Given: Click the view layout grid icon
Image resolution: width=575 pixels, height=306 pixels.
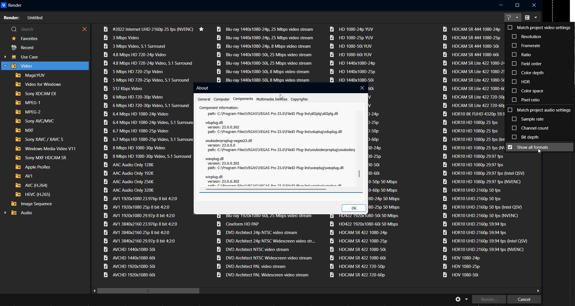Looking at the screenshot, I should (x=527, y=18).
